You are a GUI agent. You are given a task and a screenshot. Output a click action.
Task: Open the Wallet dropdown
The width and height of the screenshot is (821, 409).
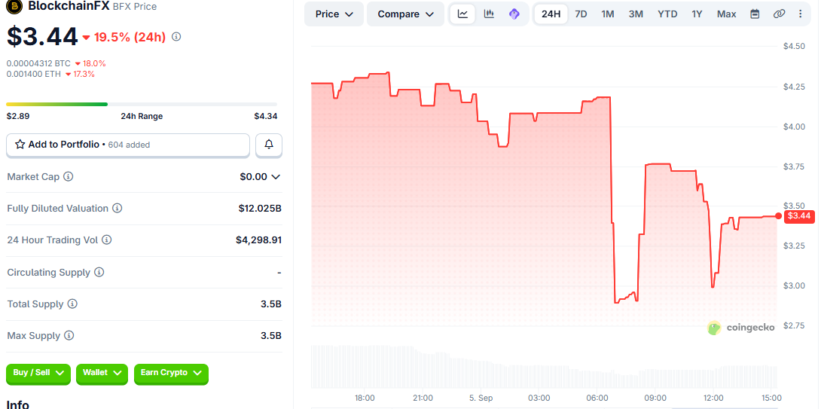pos(102,373)
